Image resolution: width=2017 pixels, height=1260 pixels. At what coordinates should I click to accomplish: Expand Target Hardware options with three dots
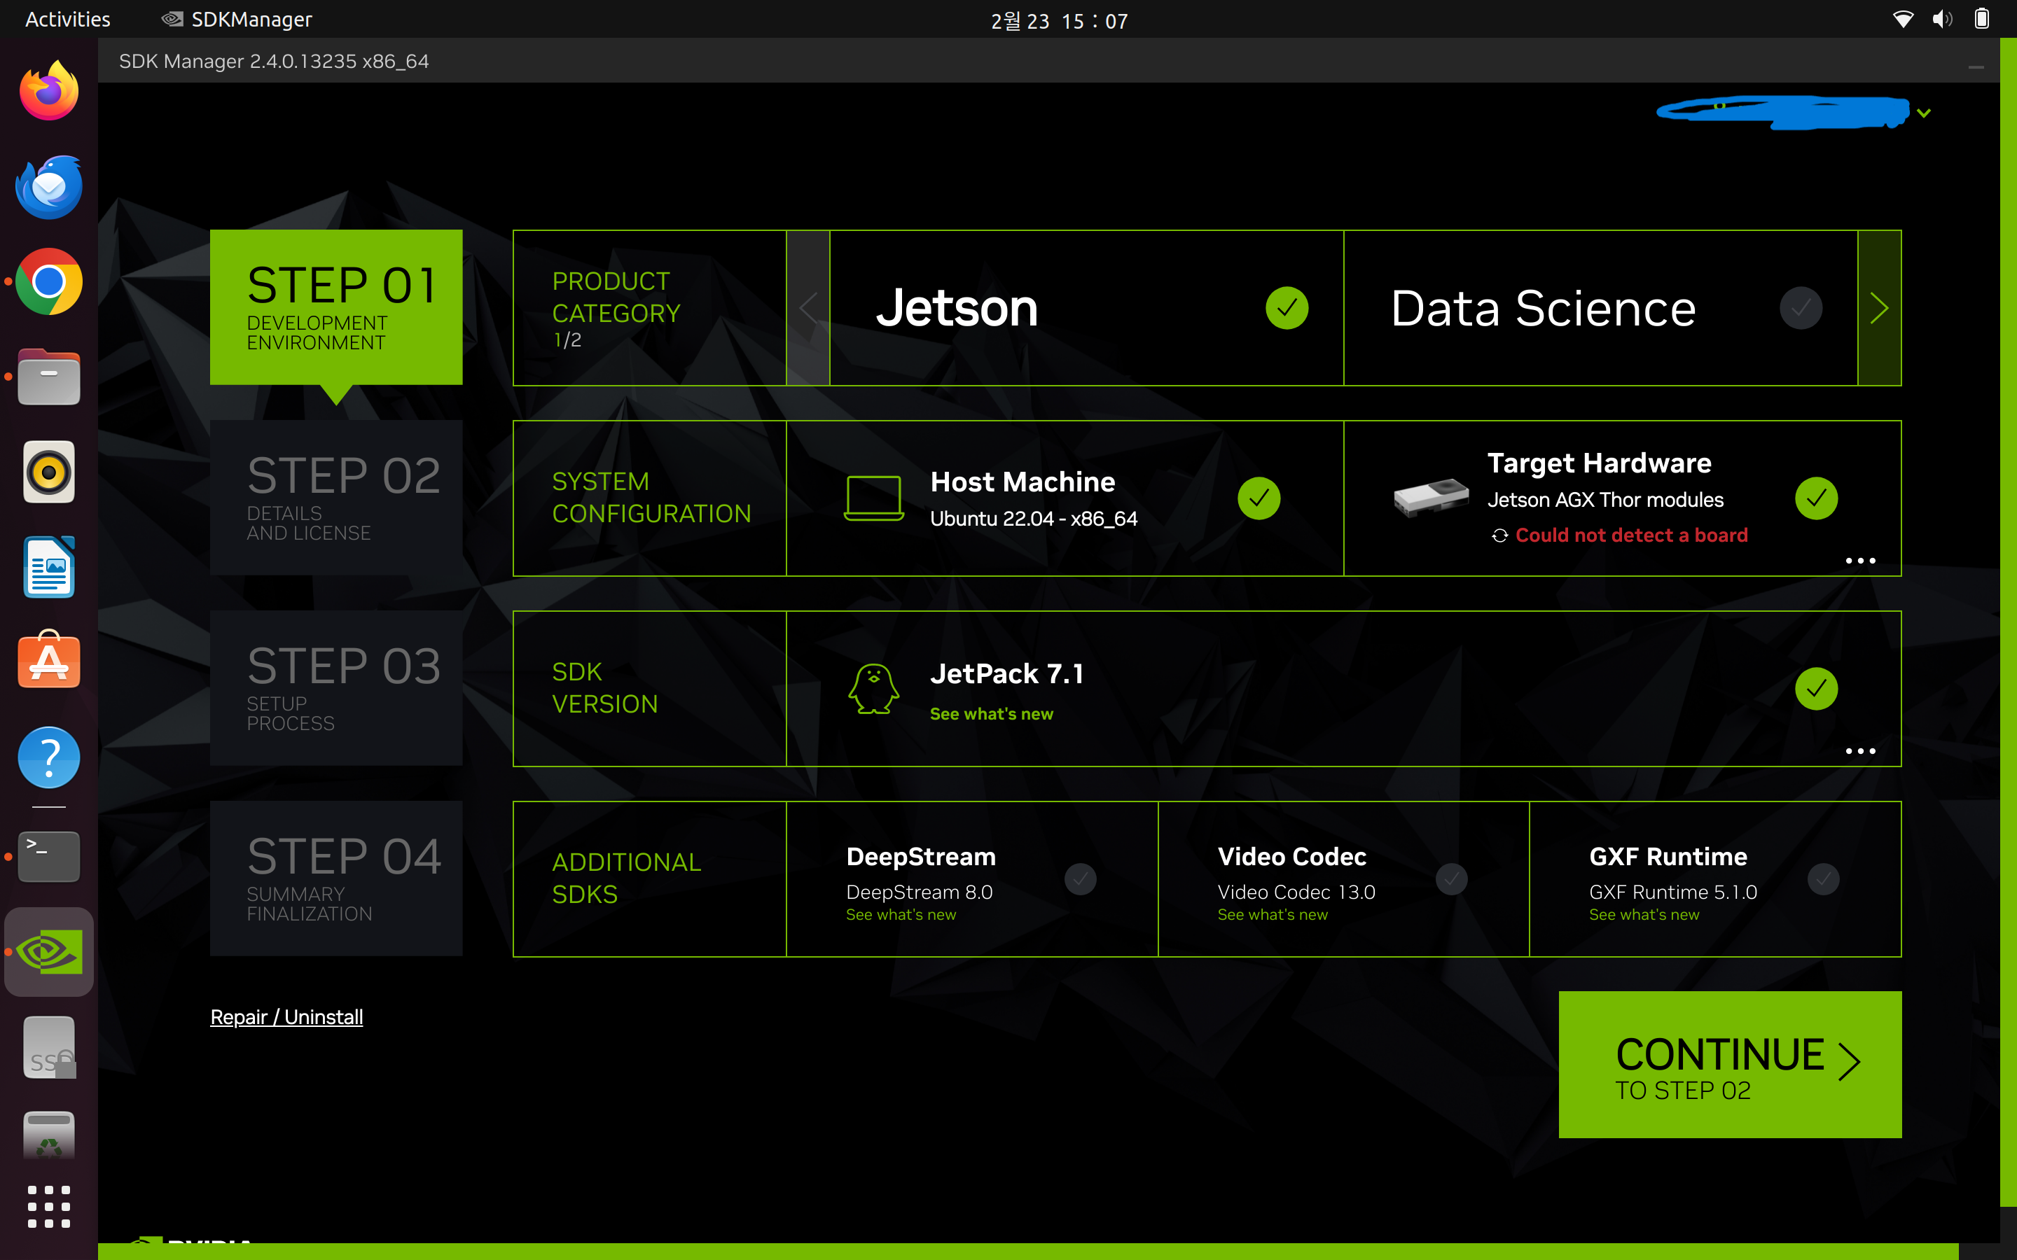click(x=1859, y=561)
